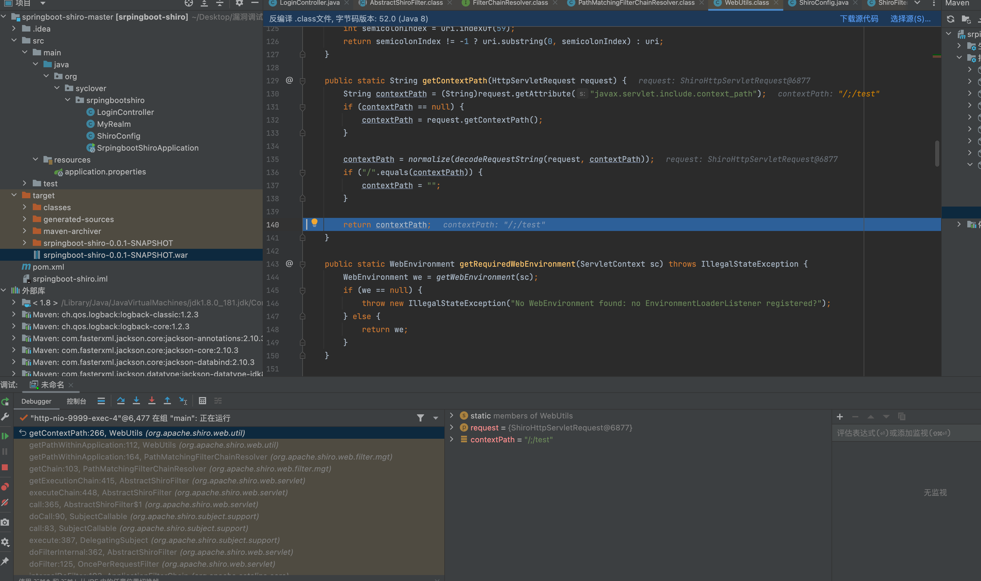981x581 pixels.
Task: Click the Step Into arrow icon
Action: pos(136,401)
